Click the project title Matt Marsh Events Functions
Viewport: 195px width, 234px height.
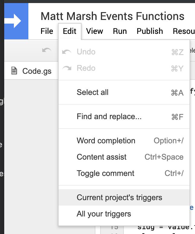[112, 16]
